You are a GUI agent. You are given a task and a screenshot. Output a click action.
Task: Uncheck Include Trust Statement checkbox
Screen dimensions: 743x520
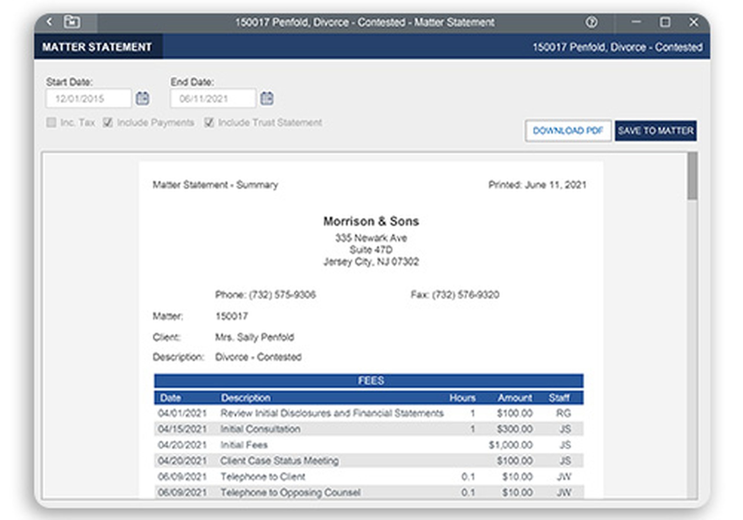point(209,123)
